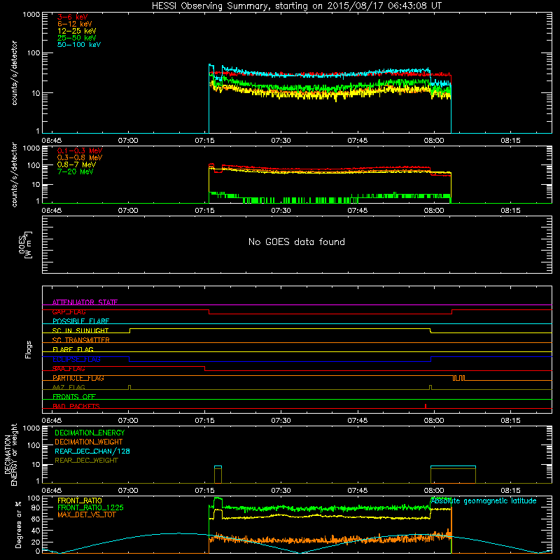Screen dimensions: 560x560
Task: Click the 7-20 MeV legend entry
Action: (76, 171)
